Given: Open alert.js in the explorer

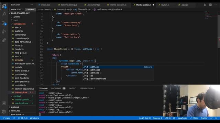Looking at the screenshot, I should coord(22,27).
